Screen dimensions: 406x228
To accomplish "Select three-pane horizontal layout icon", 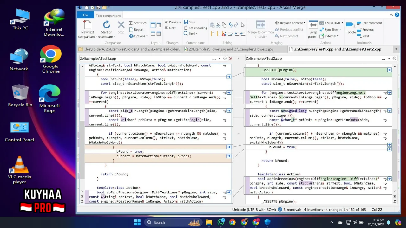I will 159,34.
